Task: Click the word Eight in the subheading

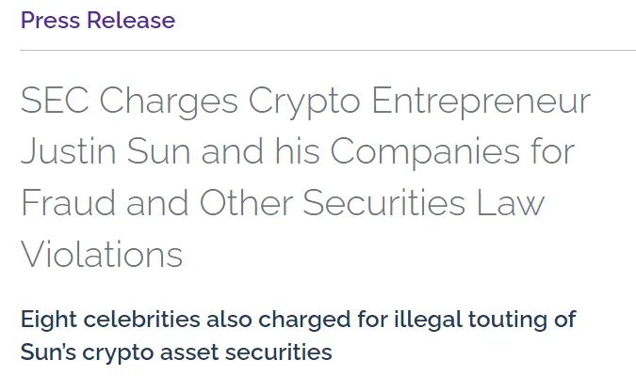Action: tap(46, 320)
